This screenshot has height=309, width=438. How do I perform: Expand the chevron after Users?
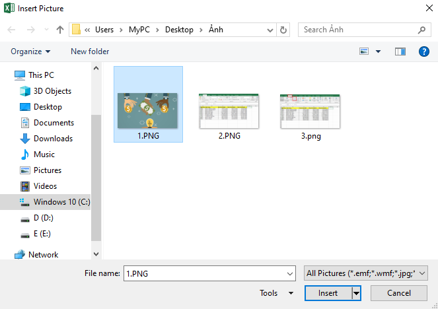[x=121, y=30]
